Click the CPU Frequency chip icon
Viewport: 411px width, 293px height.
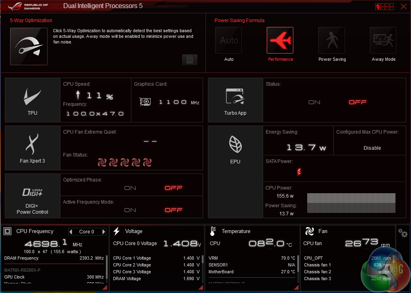pos(8,231)
